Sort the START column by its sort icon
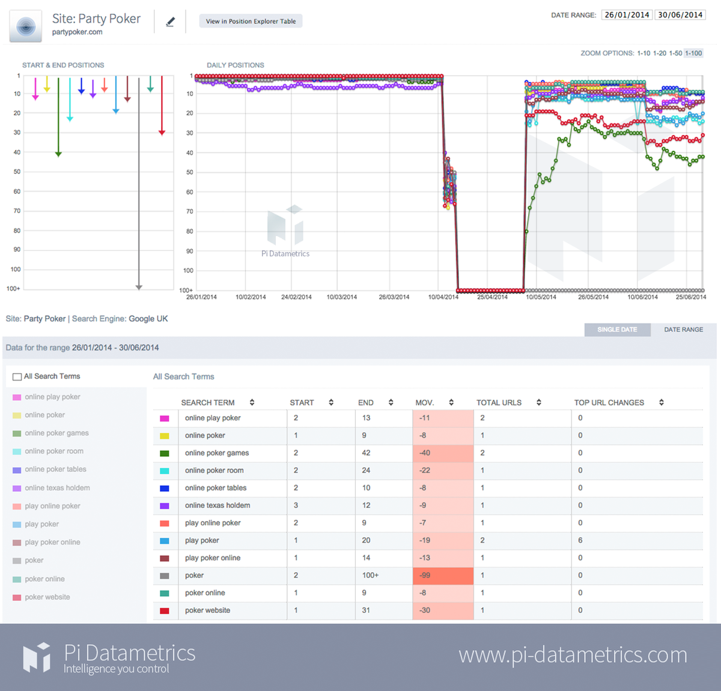This screenshot has height=691, width=721. pyautogui.click(x=330, y=402)
